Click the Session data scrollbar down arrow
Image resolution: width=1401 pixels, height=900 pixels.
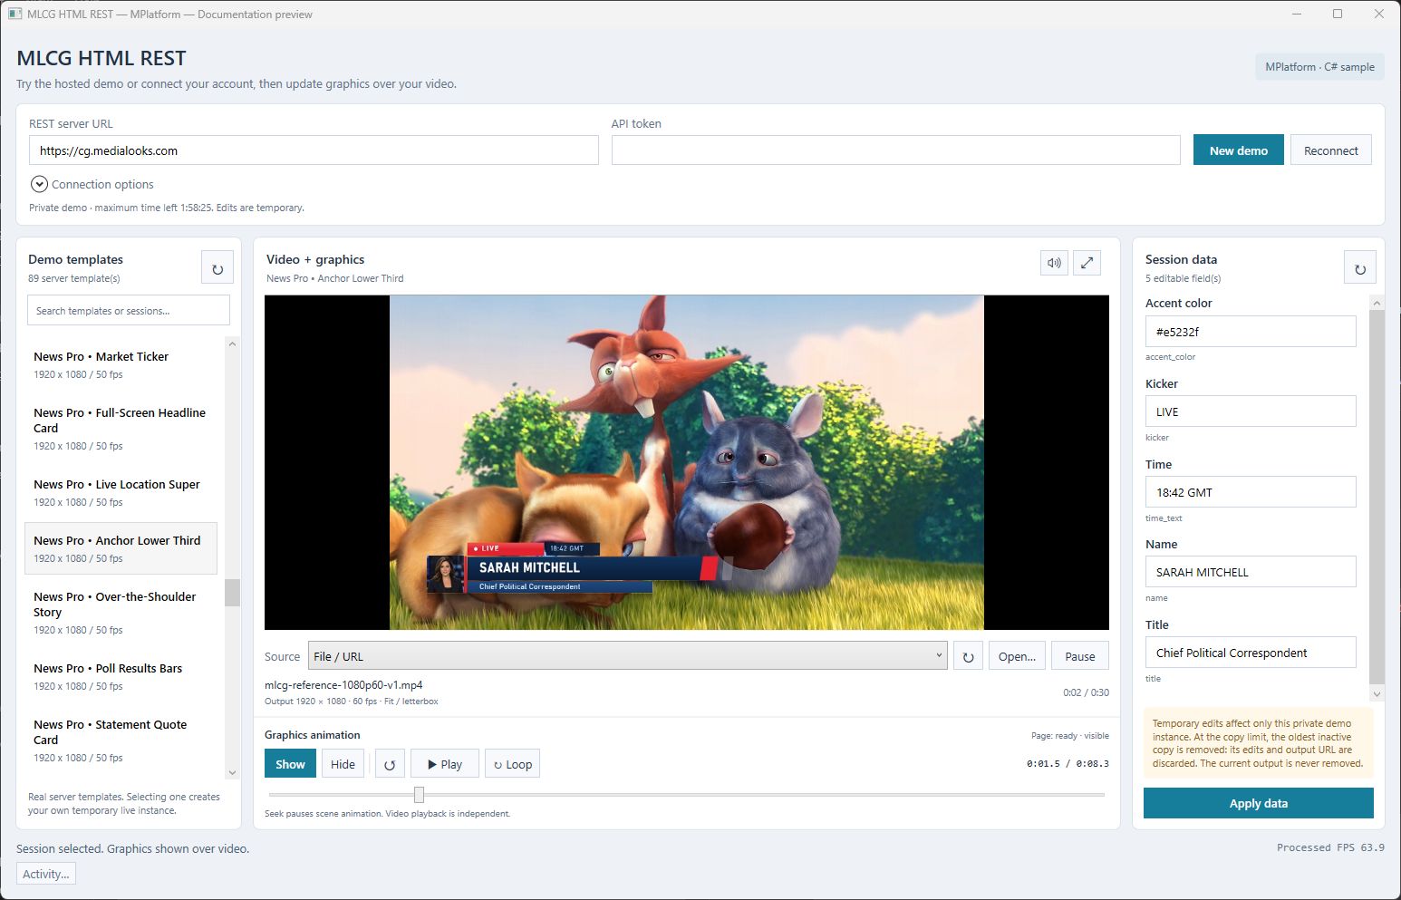[x=1377, y=694]
